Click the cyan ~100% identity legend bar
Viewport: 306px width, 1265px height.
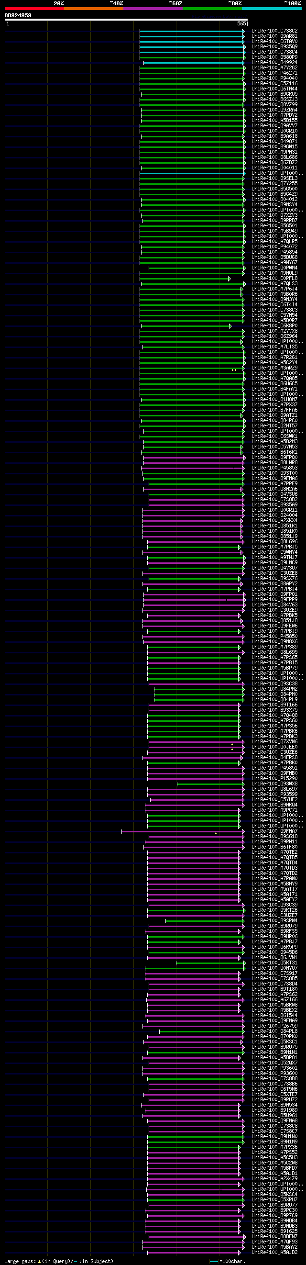(272, 8)
